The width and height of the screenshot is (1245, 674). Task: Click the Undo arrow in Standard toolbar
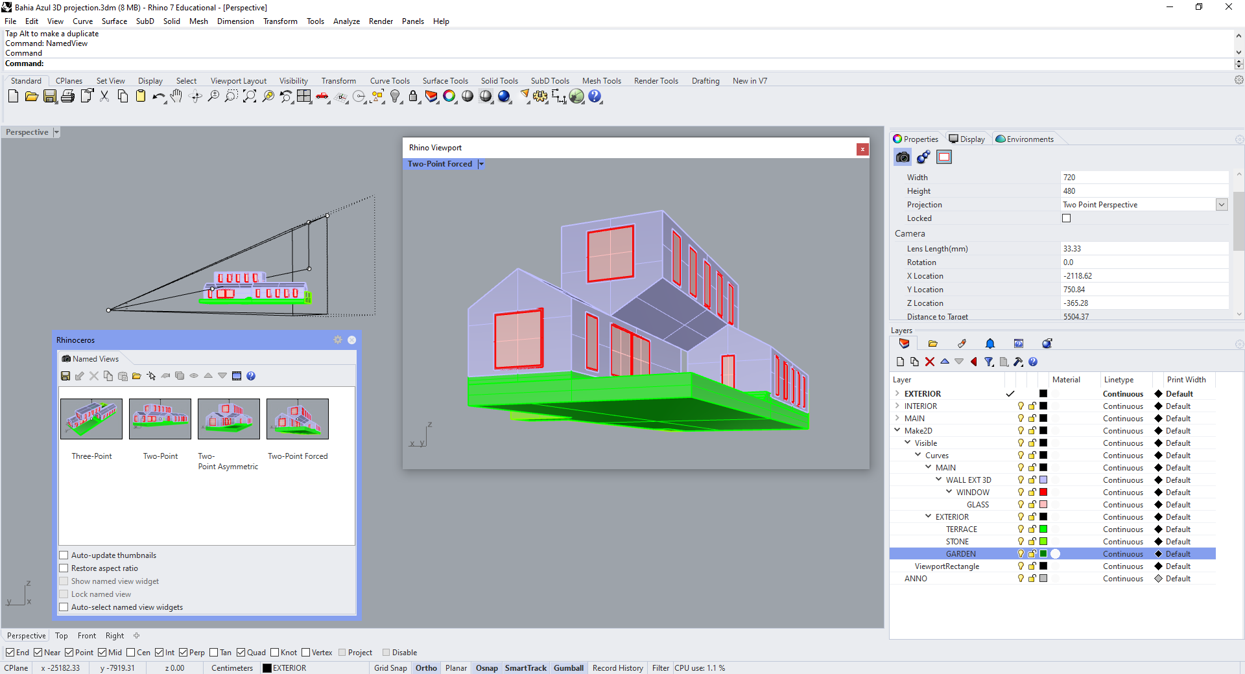coord(158,97)
